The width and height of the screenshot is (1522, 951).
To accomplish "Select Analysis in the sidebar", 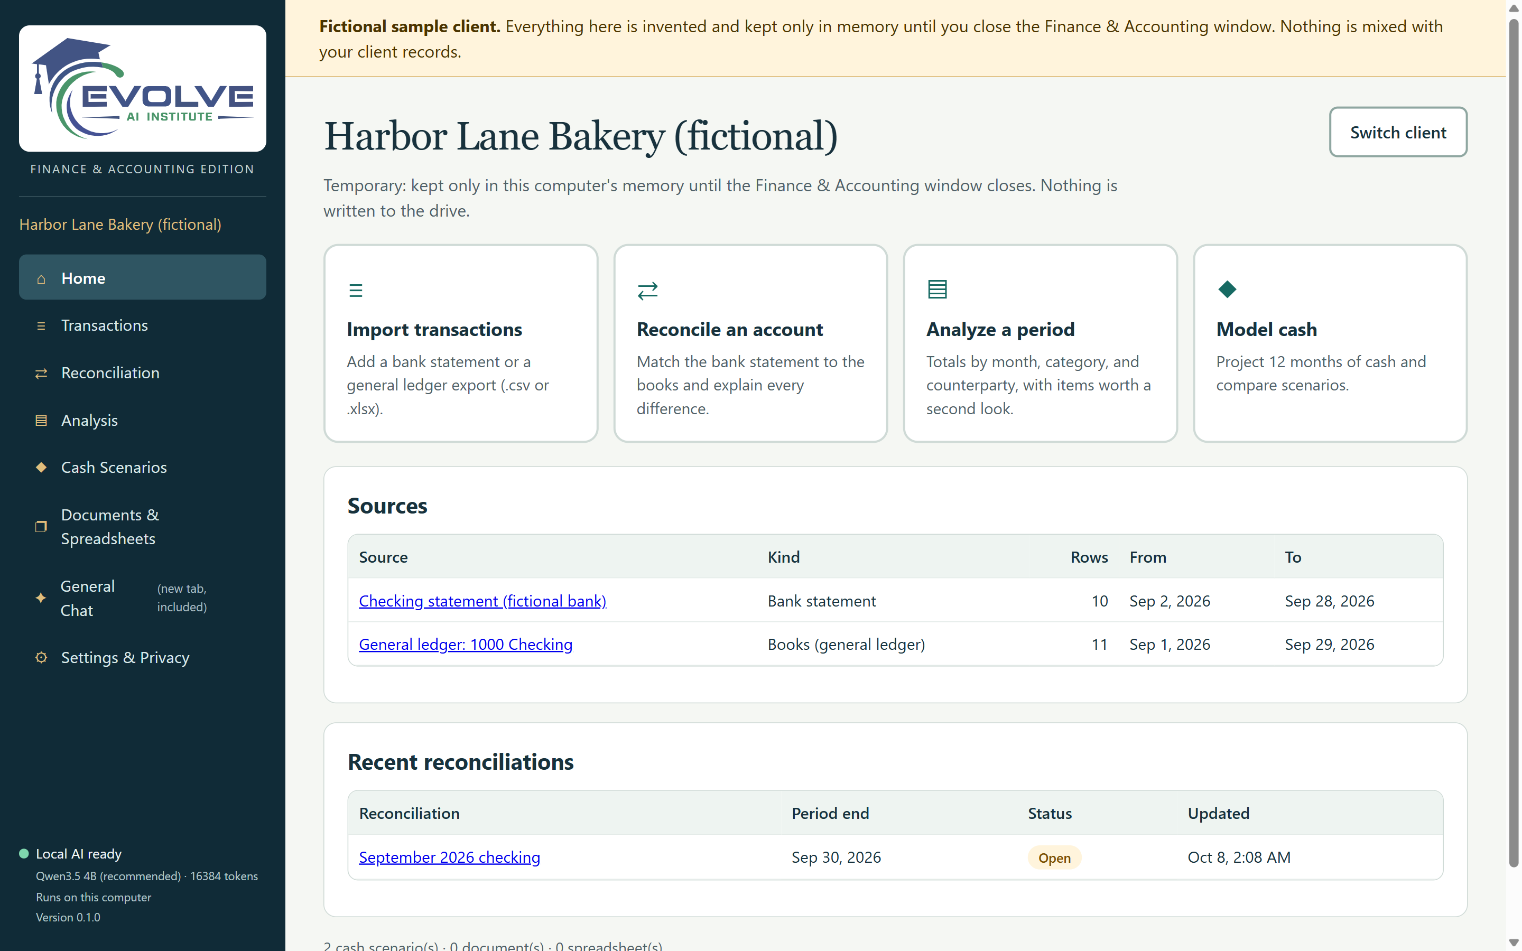I will (x=143, y=420).
